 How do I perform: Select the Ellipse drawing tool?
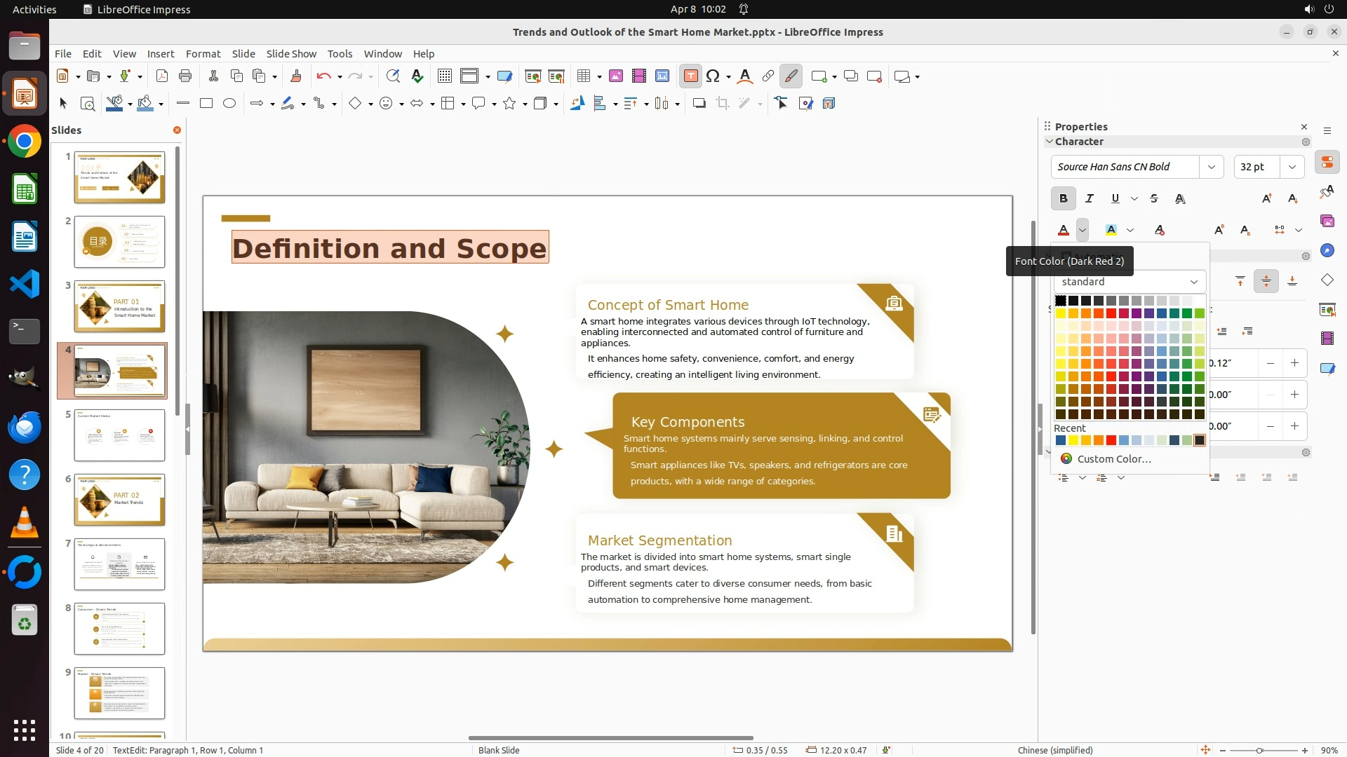pyautogui.click(x=229, y=103)
